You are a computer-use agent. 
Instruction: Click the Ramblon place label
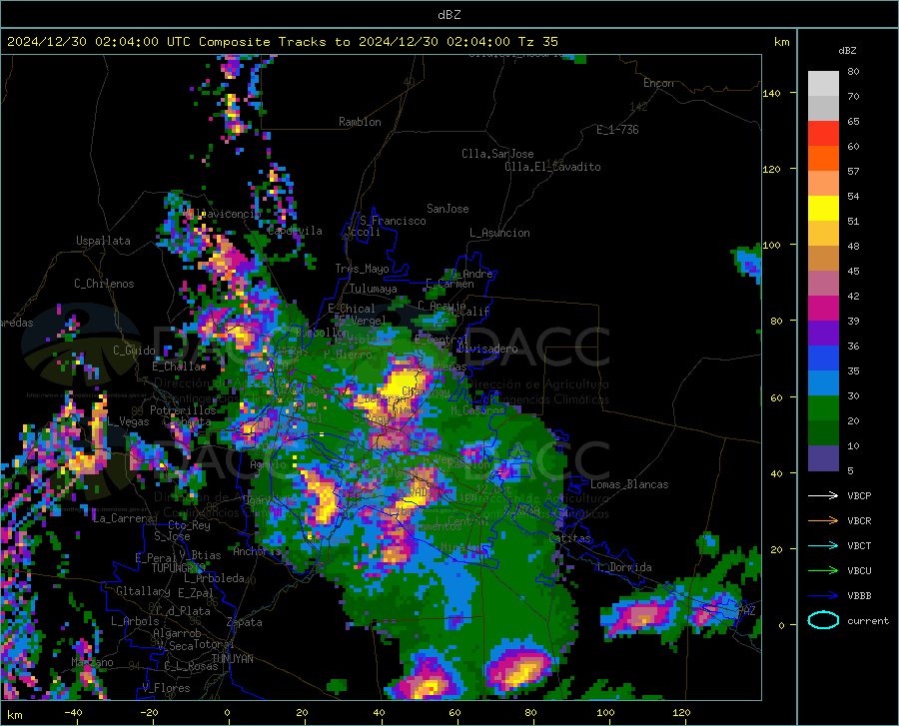point(360,122)
